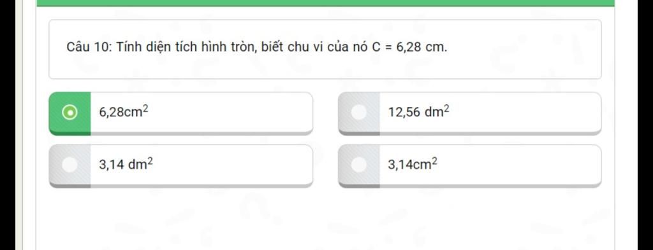Click the 3,14 dm² answer text

[126, 163]
